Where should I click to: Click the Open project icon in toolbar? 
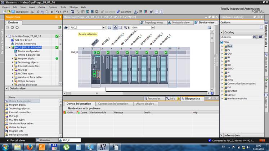coord(9,12)
